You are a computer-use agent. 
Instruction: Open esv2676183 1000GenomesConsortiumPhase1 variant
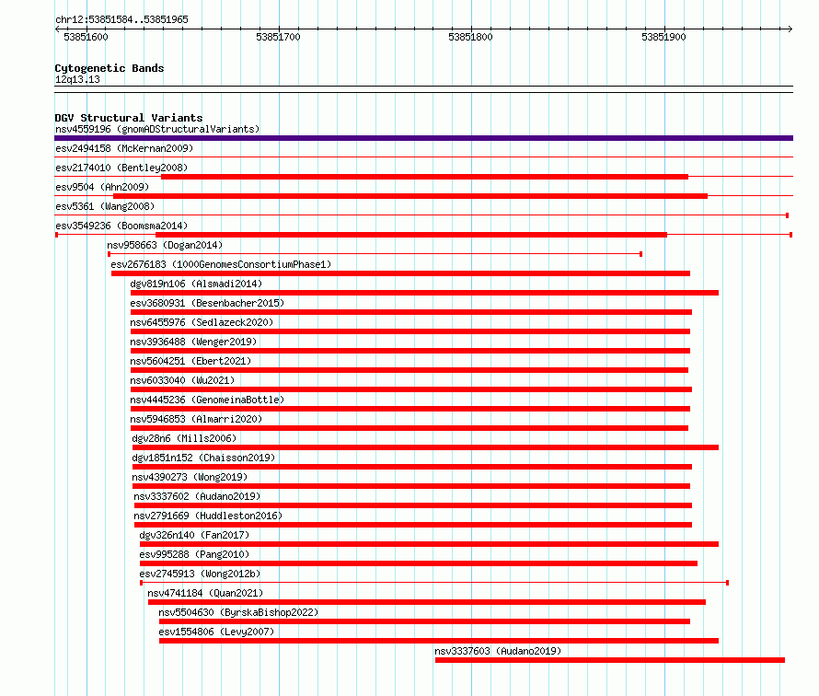(x=221, y=264)
